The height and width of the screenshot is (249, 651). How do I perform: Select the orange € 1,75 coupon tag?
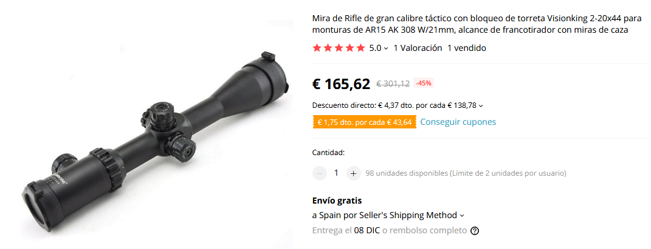click(x=365, y=122)
